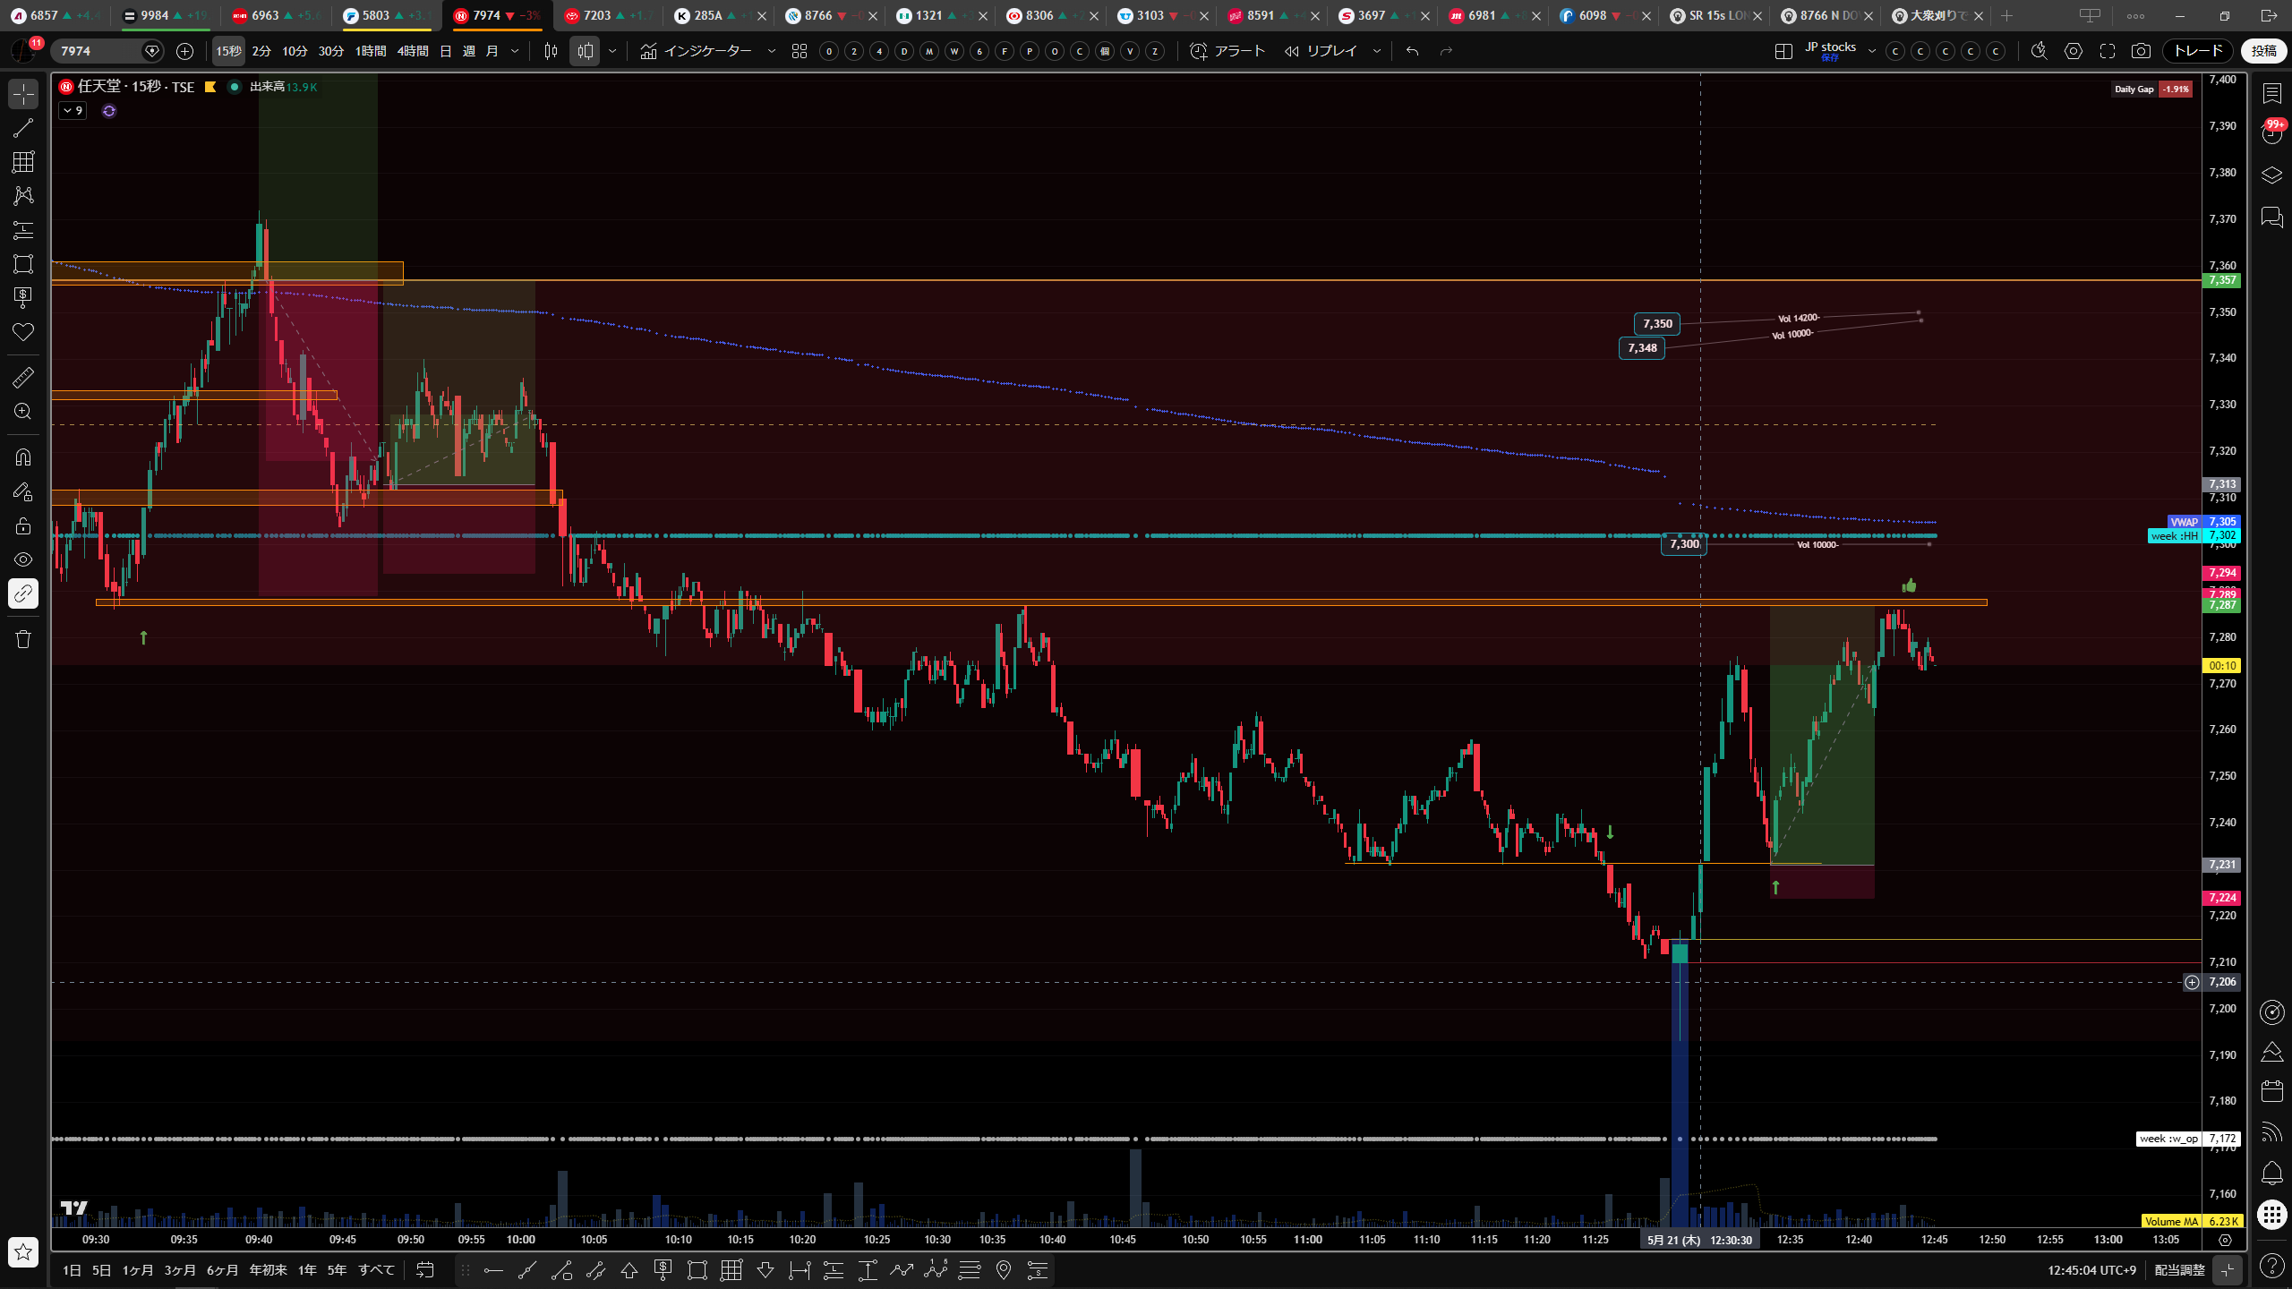Open the chat speech bubbles panel
Viewport: 2292px width, 1289px height.
click(x=2271, y=218)
